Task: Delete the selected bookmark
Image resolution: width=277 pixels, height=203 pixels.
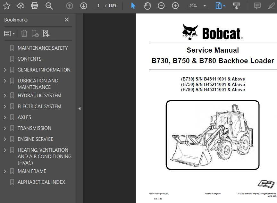Action: 24,33
